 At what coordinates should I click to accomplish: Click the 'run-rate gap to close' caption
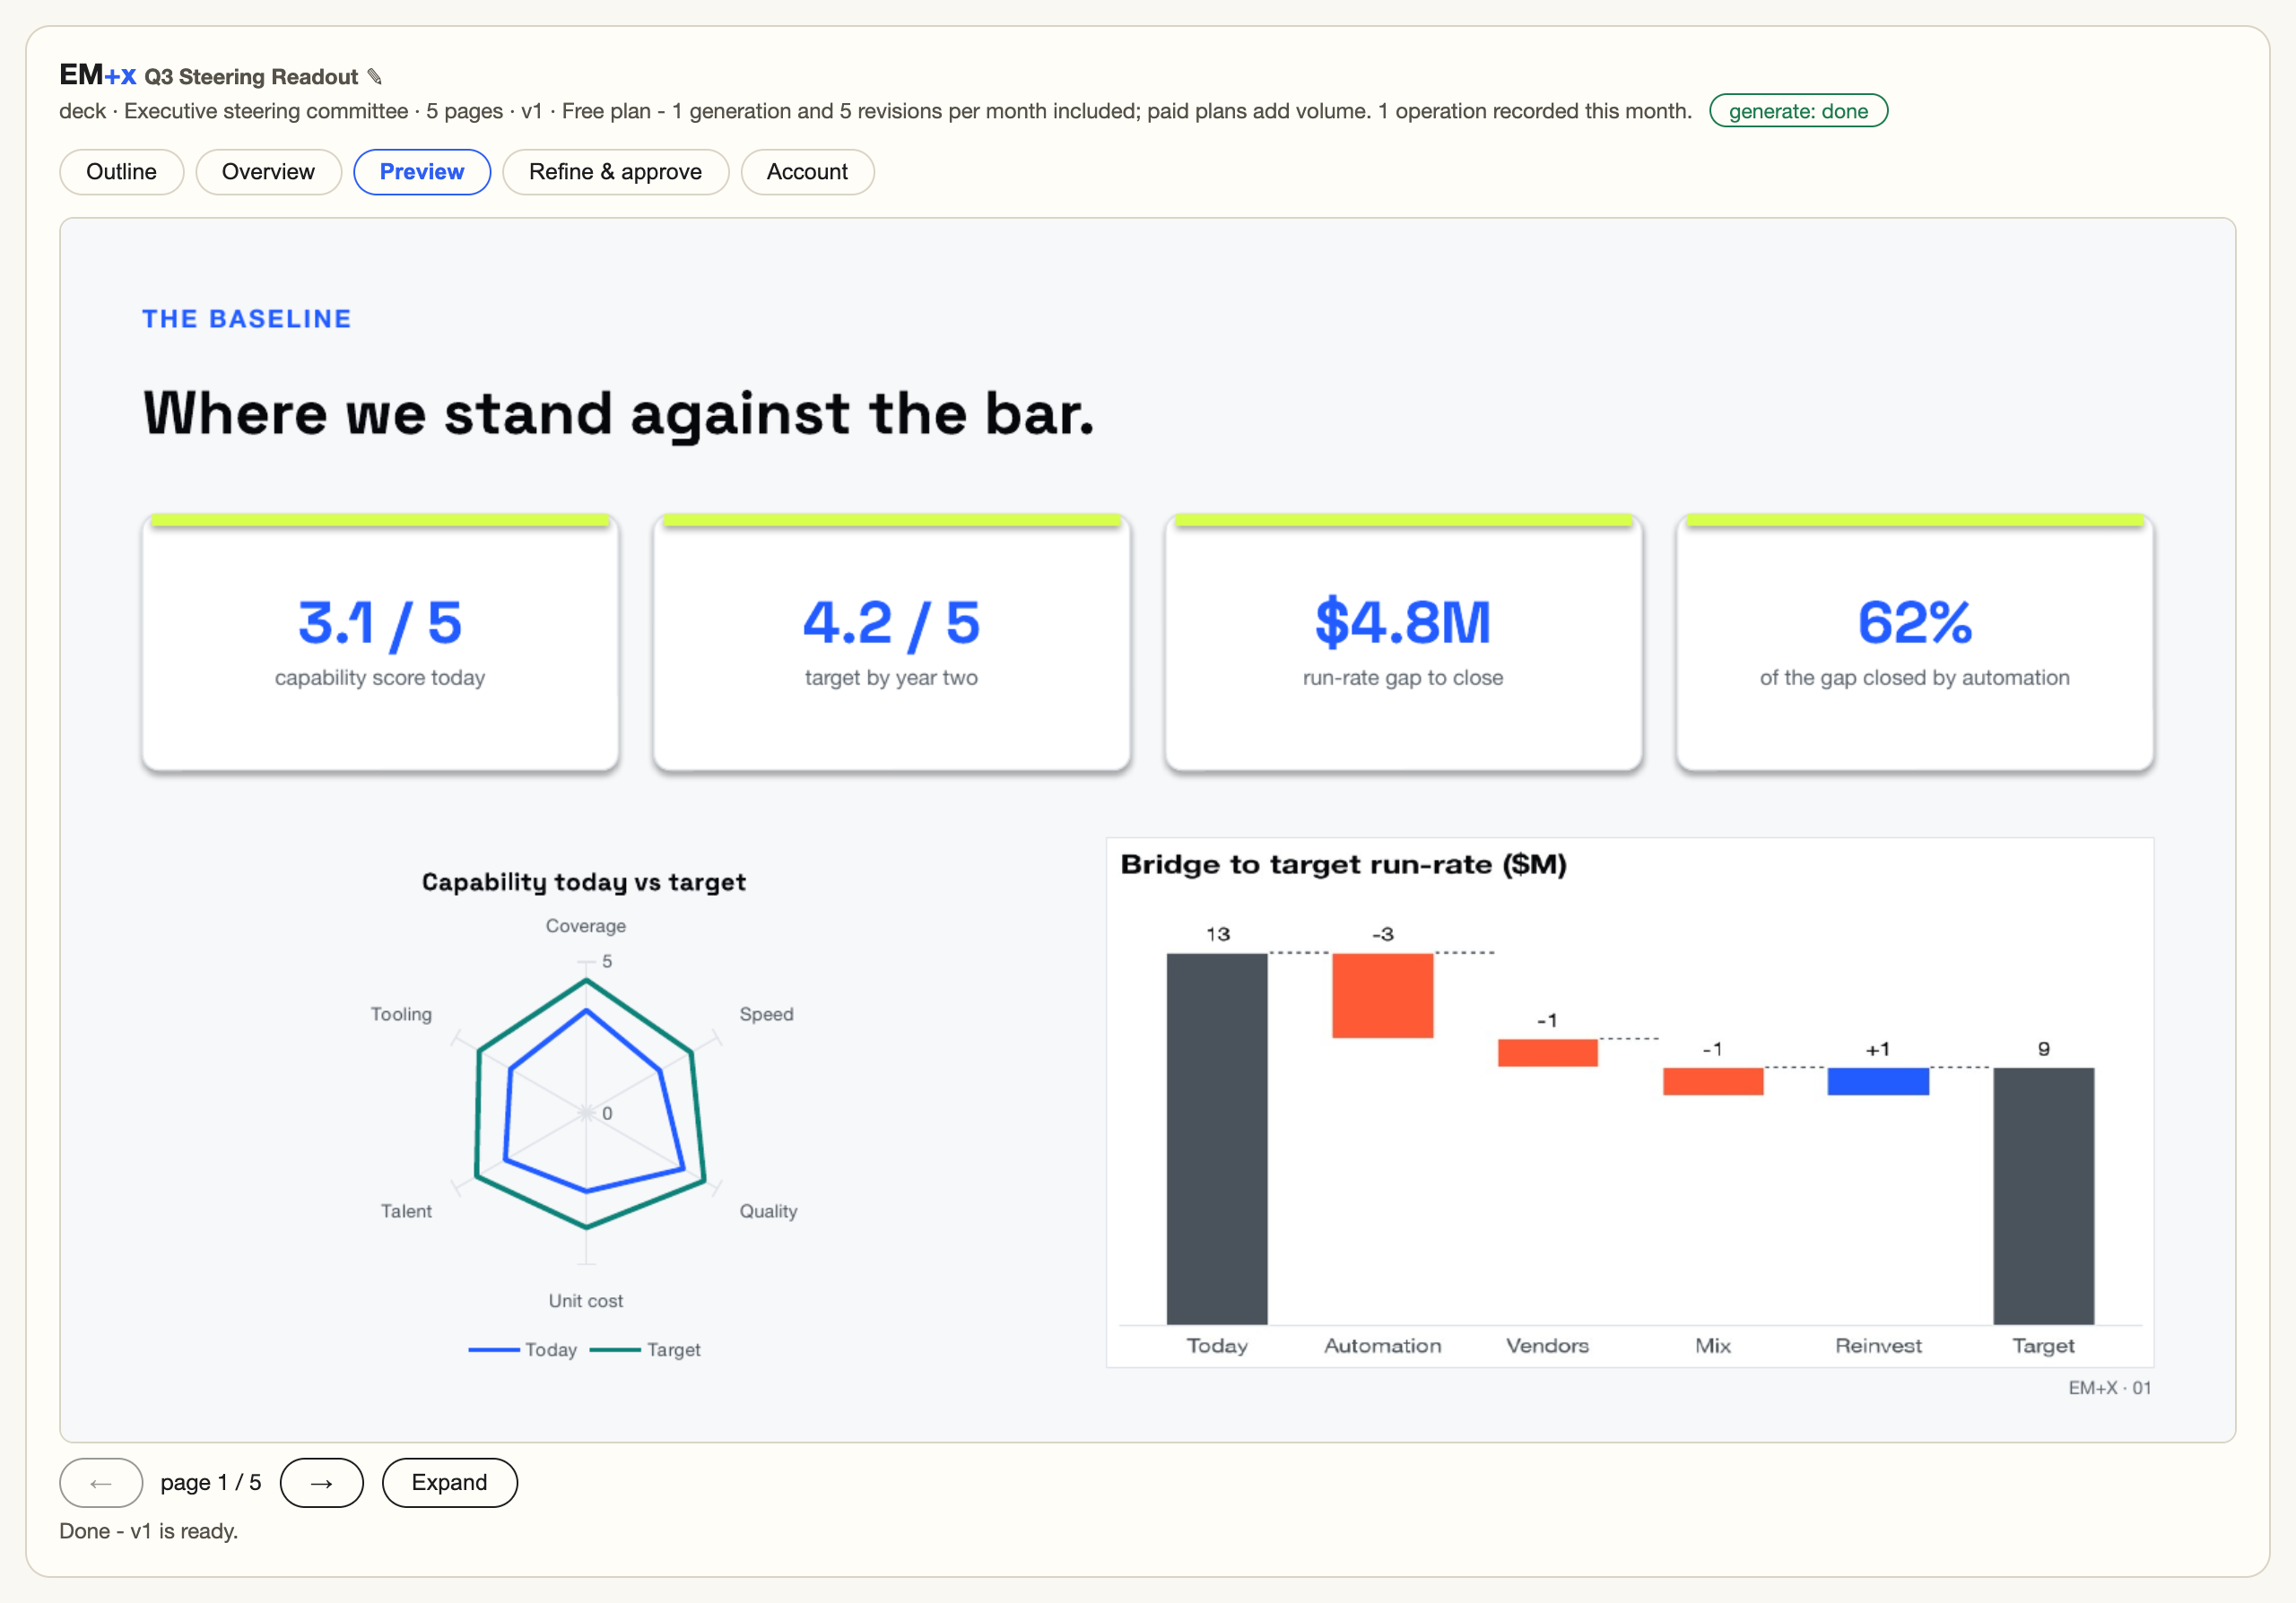point(1403,678)
